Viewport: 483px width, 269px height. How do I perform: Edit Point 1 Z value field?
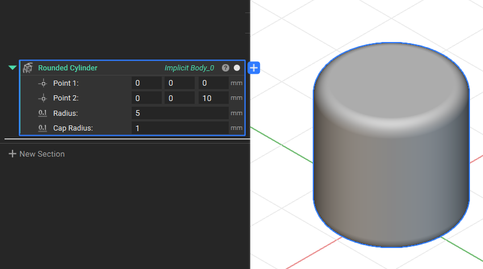(x=213, y=83)
